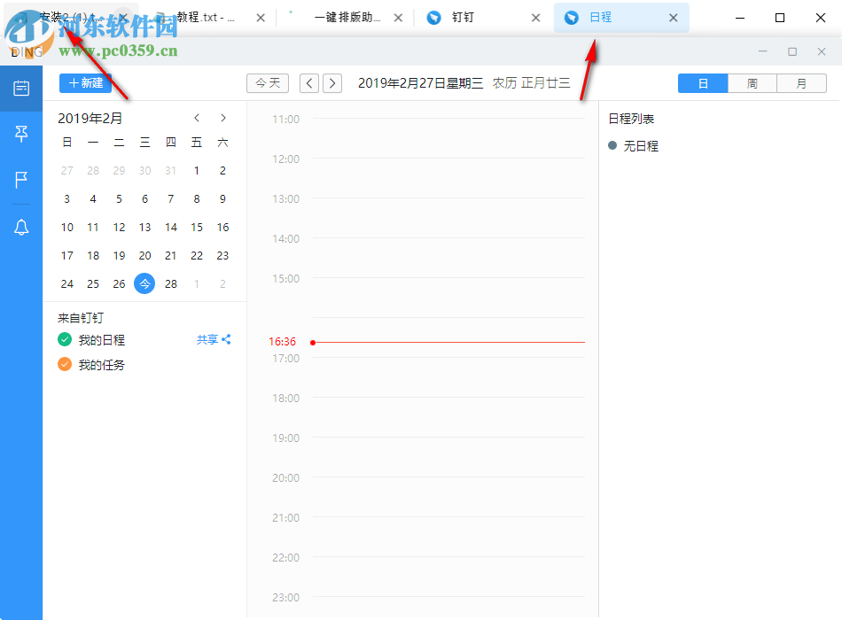Image resolution: width=842 pixels, height=620 pixels.
Task: Toggle visibility of 我的任务 calendar
Action: pyautogui.click(x=64, y=364)
